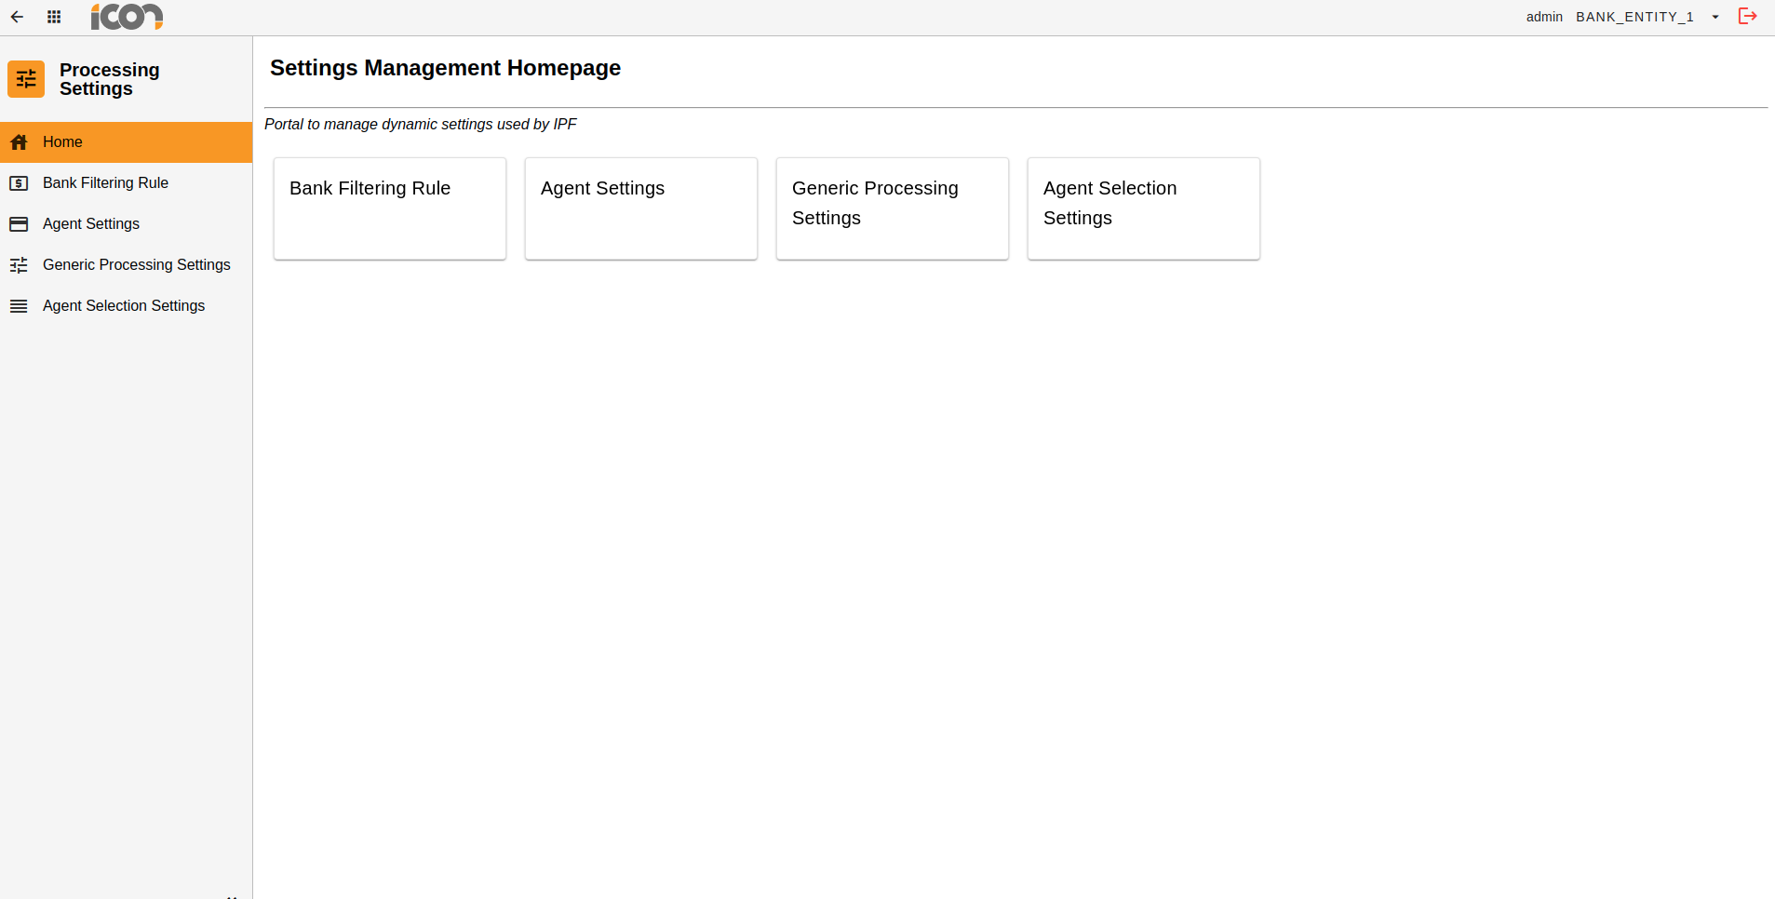Click the logout icon
This screenshot has width=1775, height=899.
tap(1748, 16)
